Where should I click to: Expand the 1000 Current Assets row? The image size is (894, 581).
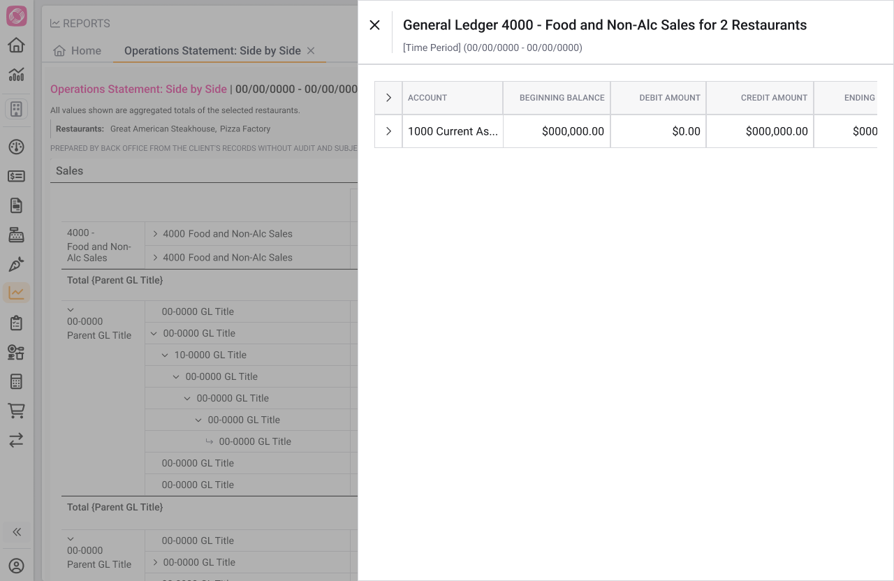point(388,131)
